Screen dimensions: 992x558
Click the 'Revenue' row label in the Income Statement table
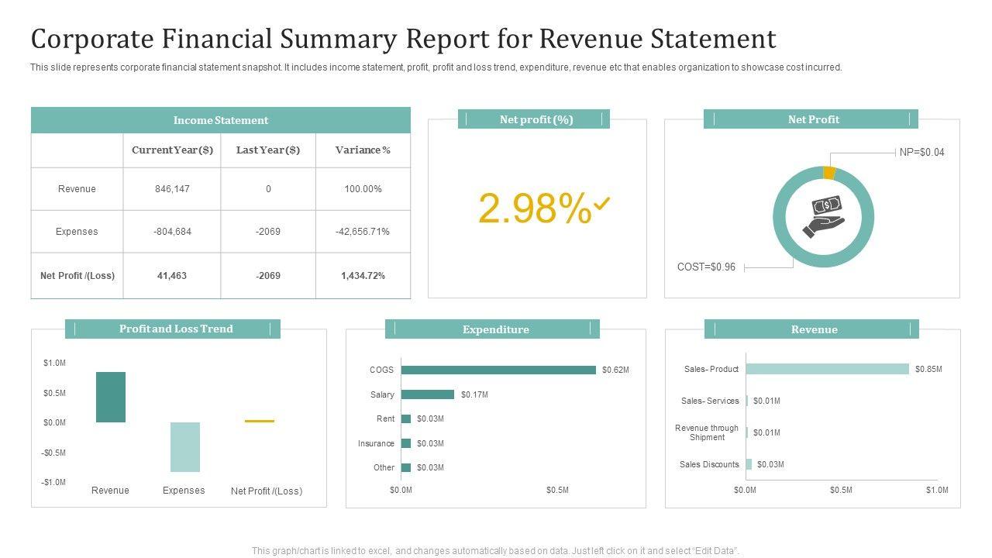(77, 189)
